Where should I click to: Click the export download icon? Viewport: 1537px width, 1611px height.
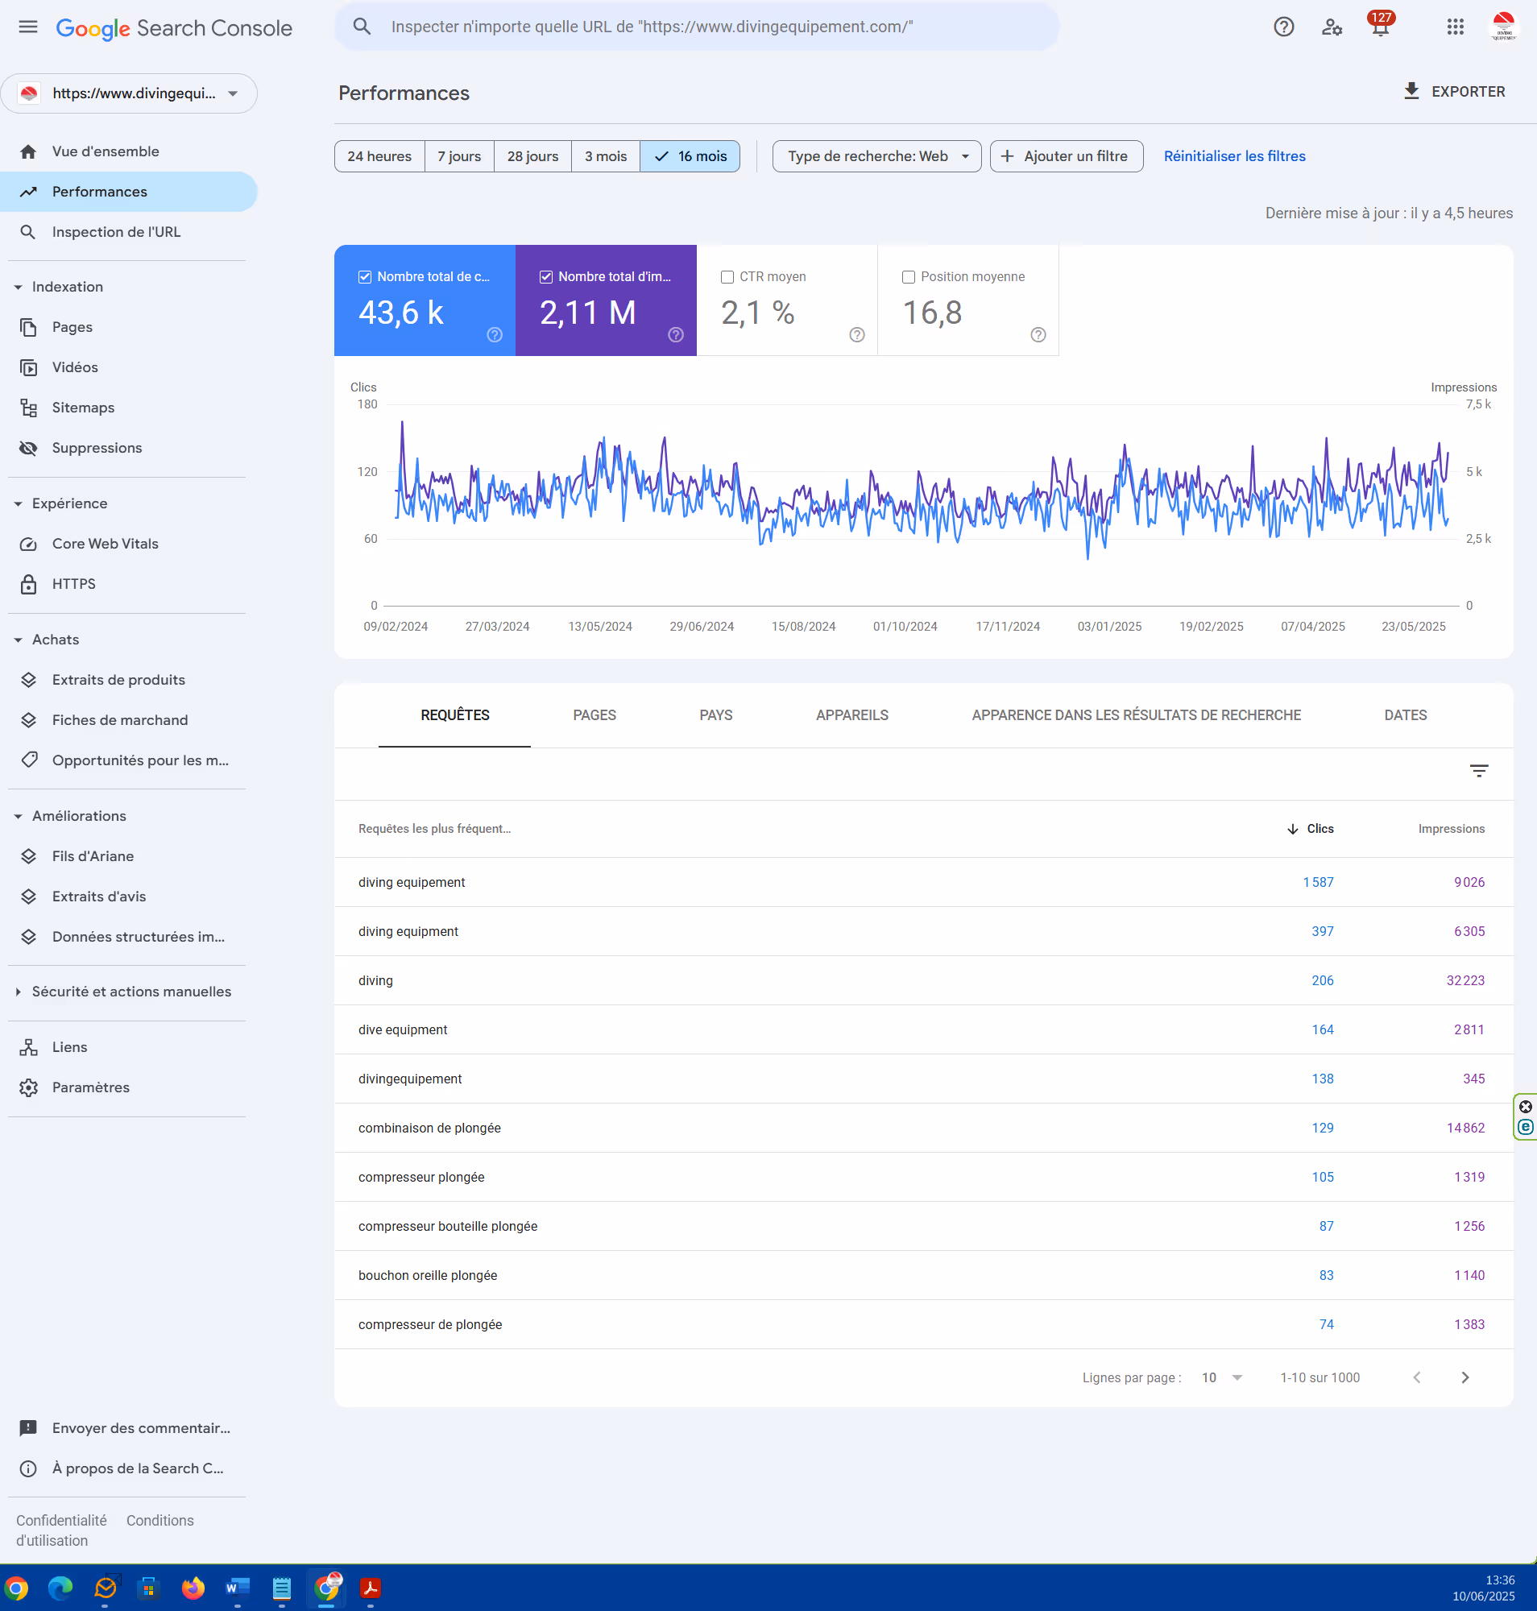(1411, 91)
